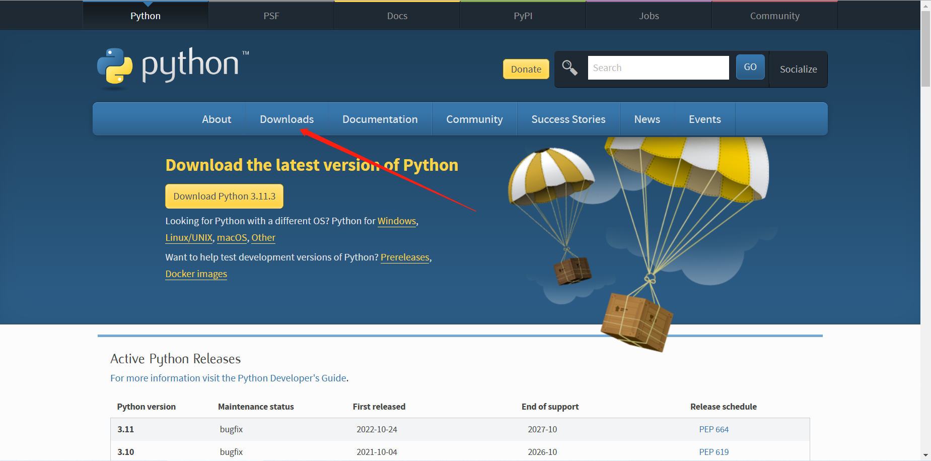931x461 pixels.
Task: Focus the Search input field
Action: click(658, 68)
